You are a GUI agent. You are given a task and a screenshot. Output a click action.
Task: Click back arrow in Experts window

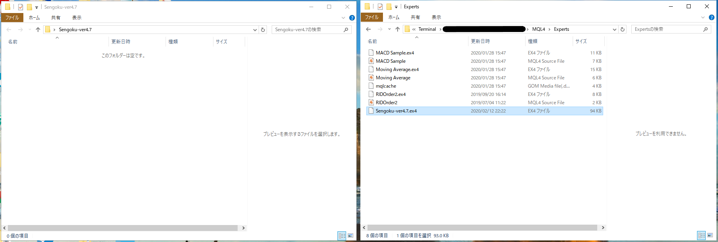368,29
